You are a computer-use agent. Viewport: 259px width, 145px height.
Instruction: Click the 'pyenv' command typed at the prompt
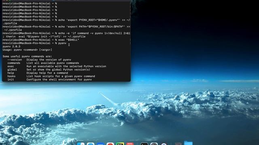pos(62,43)
